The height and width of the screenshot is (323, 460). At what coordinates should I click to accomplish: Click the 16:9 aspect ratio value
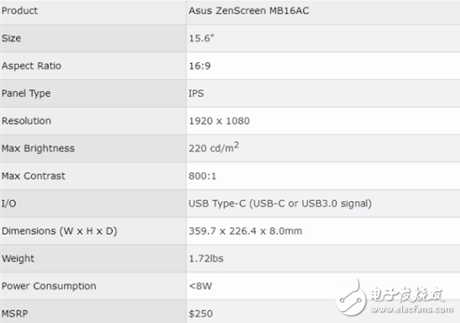[200, 66]
